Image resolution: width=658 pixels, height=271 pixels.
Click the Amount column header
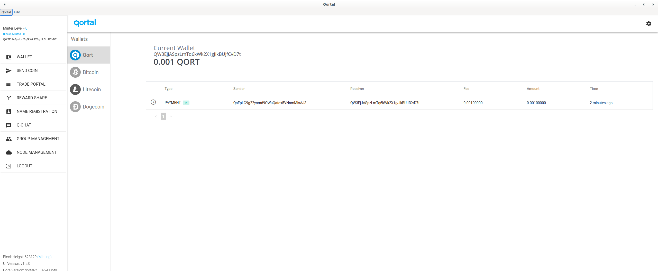click(533, 89)
